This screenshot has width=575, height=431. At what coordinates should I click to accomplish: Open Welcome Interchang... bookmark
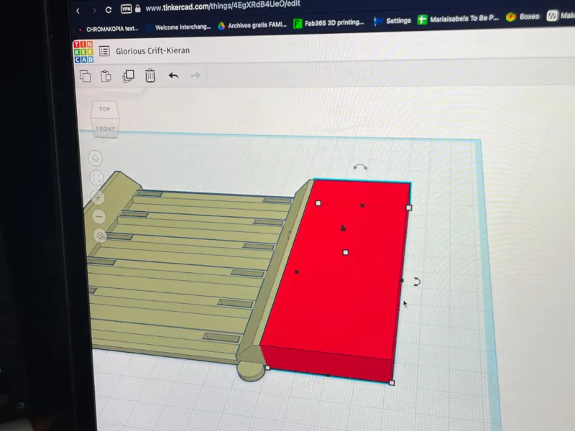[179, 27]
